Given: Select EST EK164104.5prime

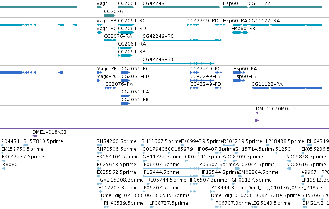Looking at the screenshot, I should (118, 157).
